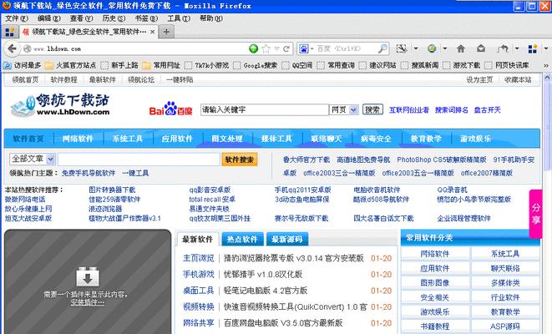Open the 常用网址 bookmark folder

161,65
